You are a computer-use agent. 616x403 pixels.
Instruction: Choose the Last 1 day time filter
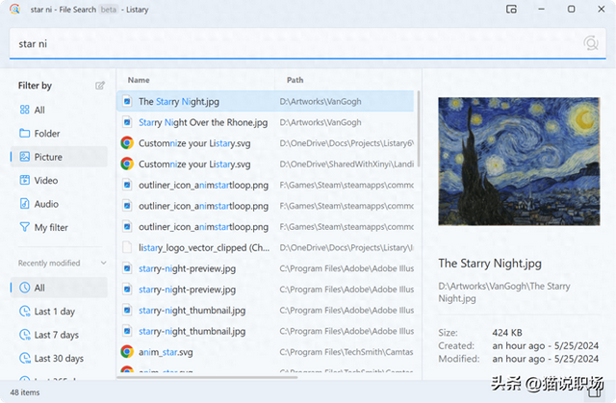[59, 312]
